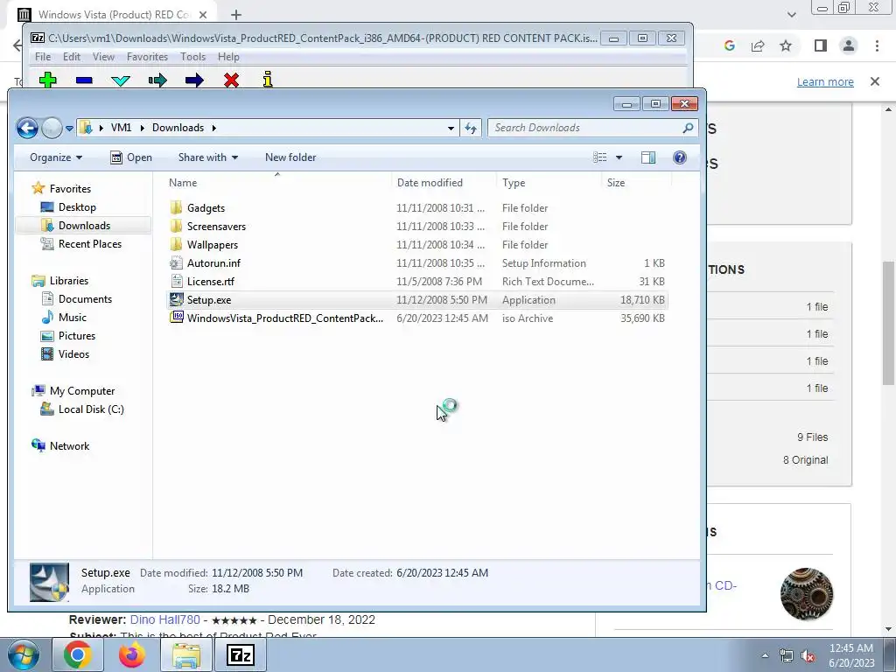Click the search magnifier icon in Explorer

[688, 128]
